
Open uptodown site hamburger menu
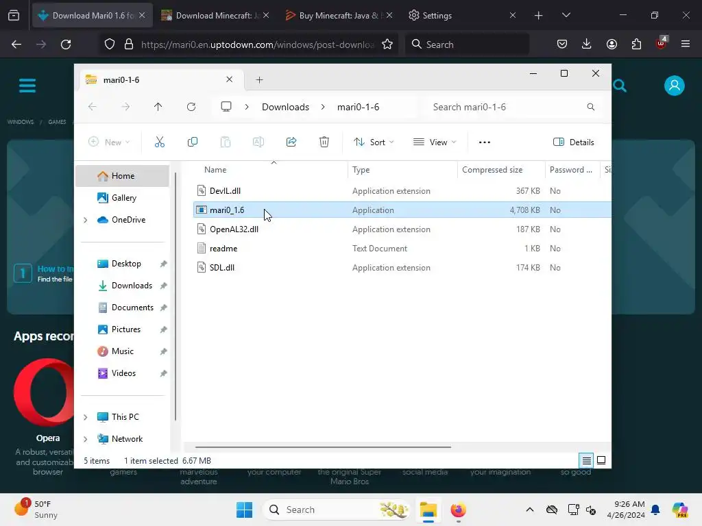27,86
